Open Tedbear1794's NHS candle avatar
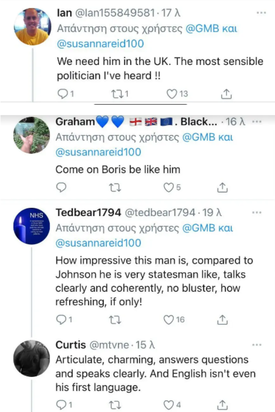This screenshot has width=275, height=412. [x=32, y=226]
